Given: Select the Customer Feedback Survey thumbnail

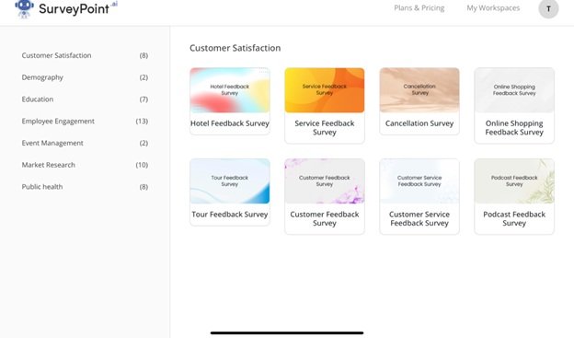Looking at the screenshot, I should 325,181.
